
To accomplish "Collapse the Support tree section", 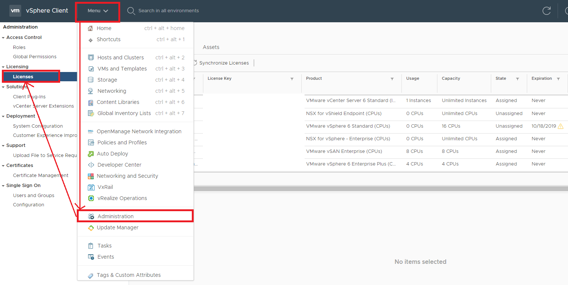I will click(x=3, y=145).
